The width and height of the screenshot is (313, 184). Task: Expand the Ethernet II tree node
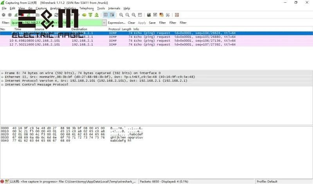point(2,77)
